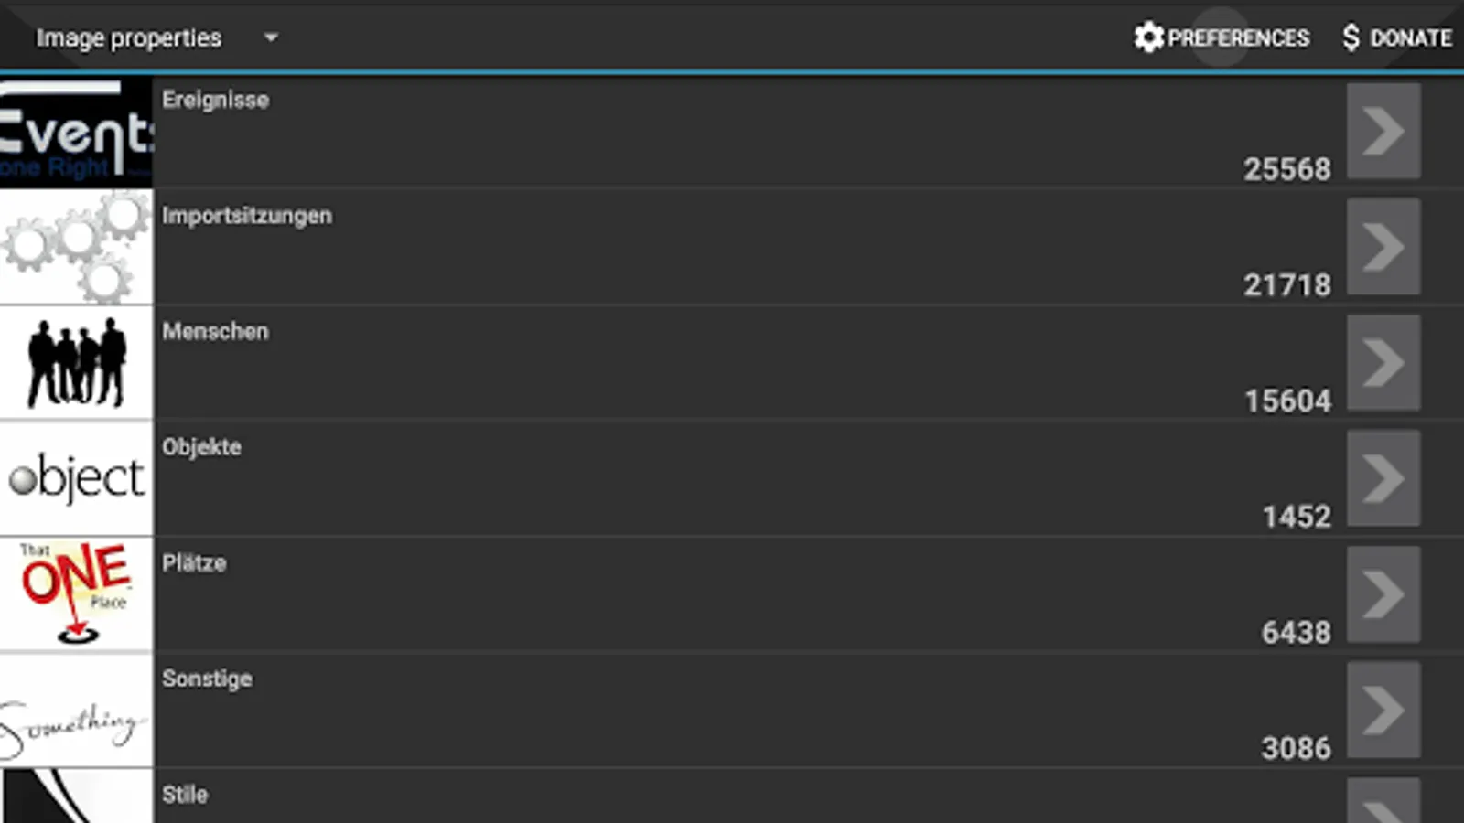This screenshot has height=823, width=1464.
Task: Click the Something handwriting thumbnail
Action: click(76, 711)
